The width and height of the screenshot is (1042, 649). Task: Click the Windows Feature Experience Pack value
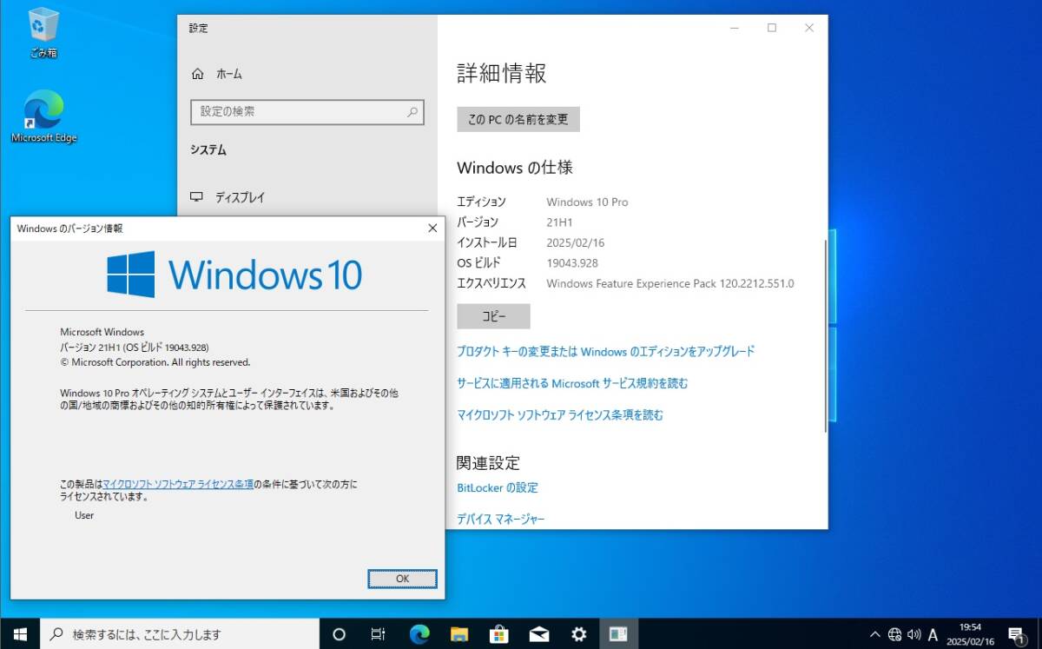pyautogui.click(x=670, y=283)
